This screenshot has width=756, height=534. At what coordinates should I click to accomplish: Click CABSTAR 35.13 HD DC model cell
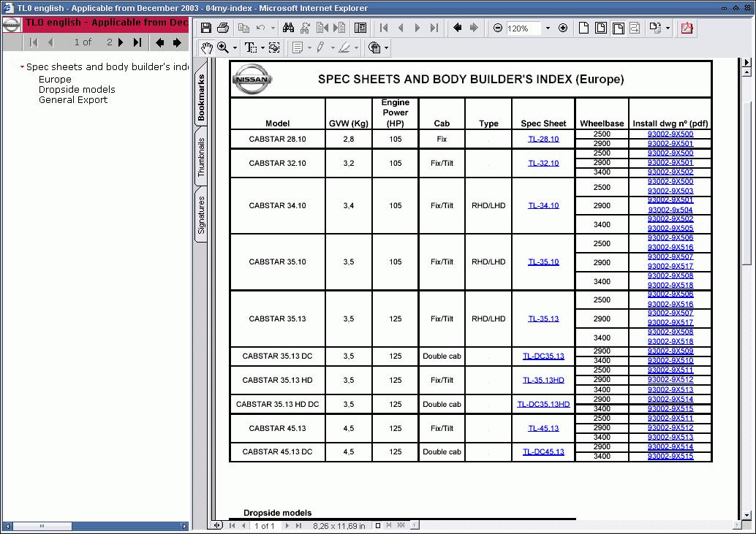(277, 405)
